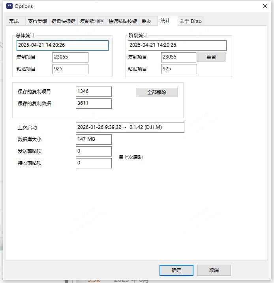Click the 发送剪贴项 field
274x283 pixels.
[94, 151]
